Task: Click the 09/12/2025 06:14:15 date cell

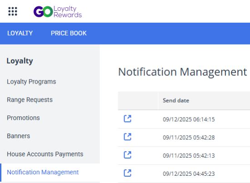Action: 189,119
